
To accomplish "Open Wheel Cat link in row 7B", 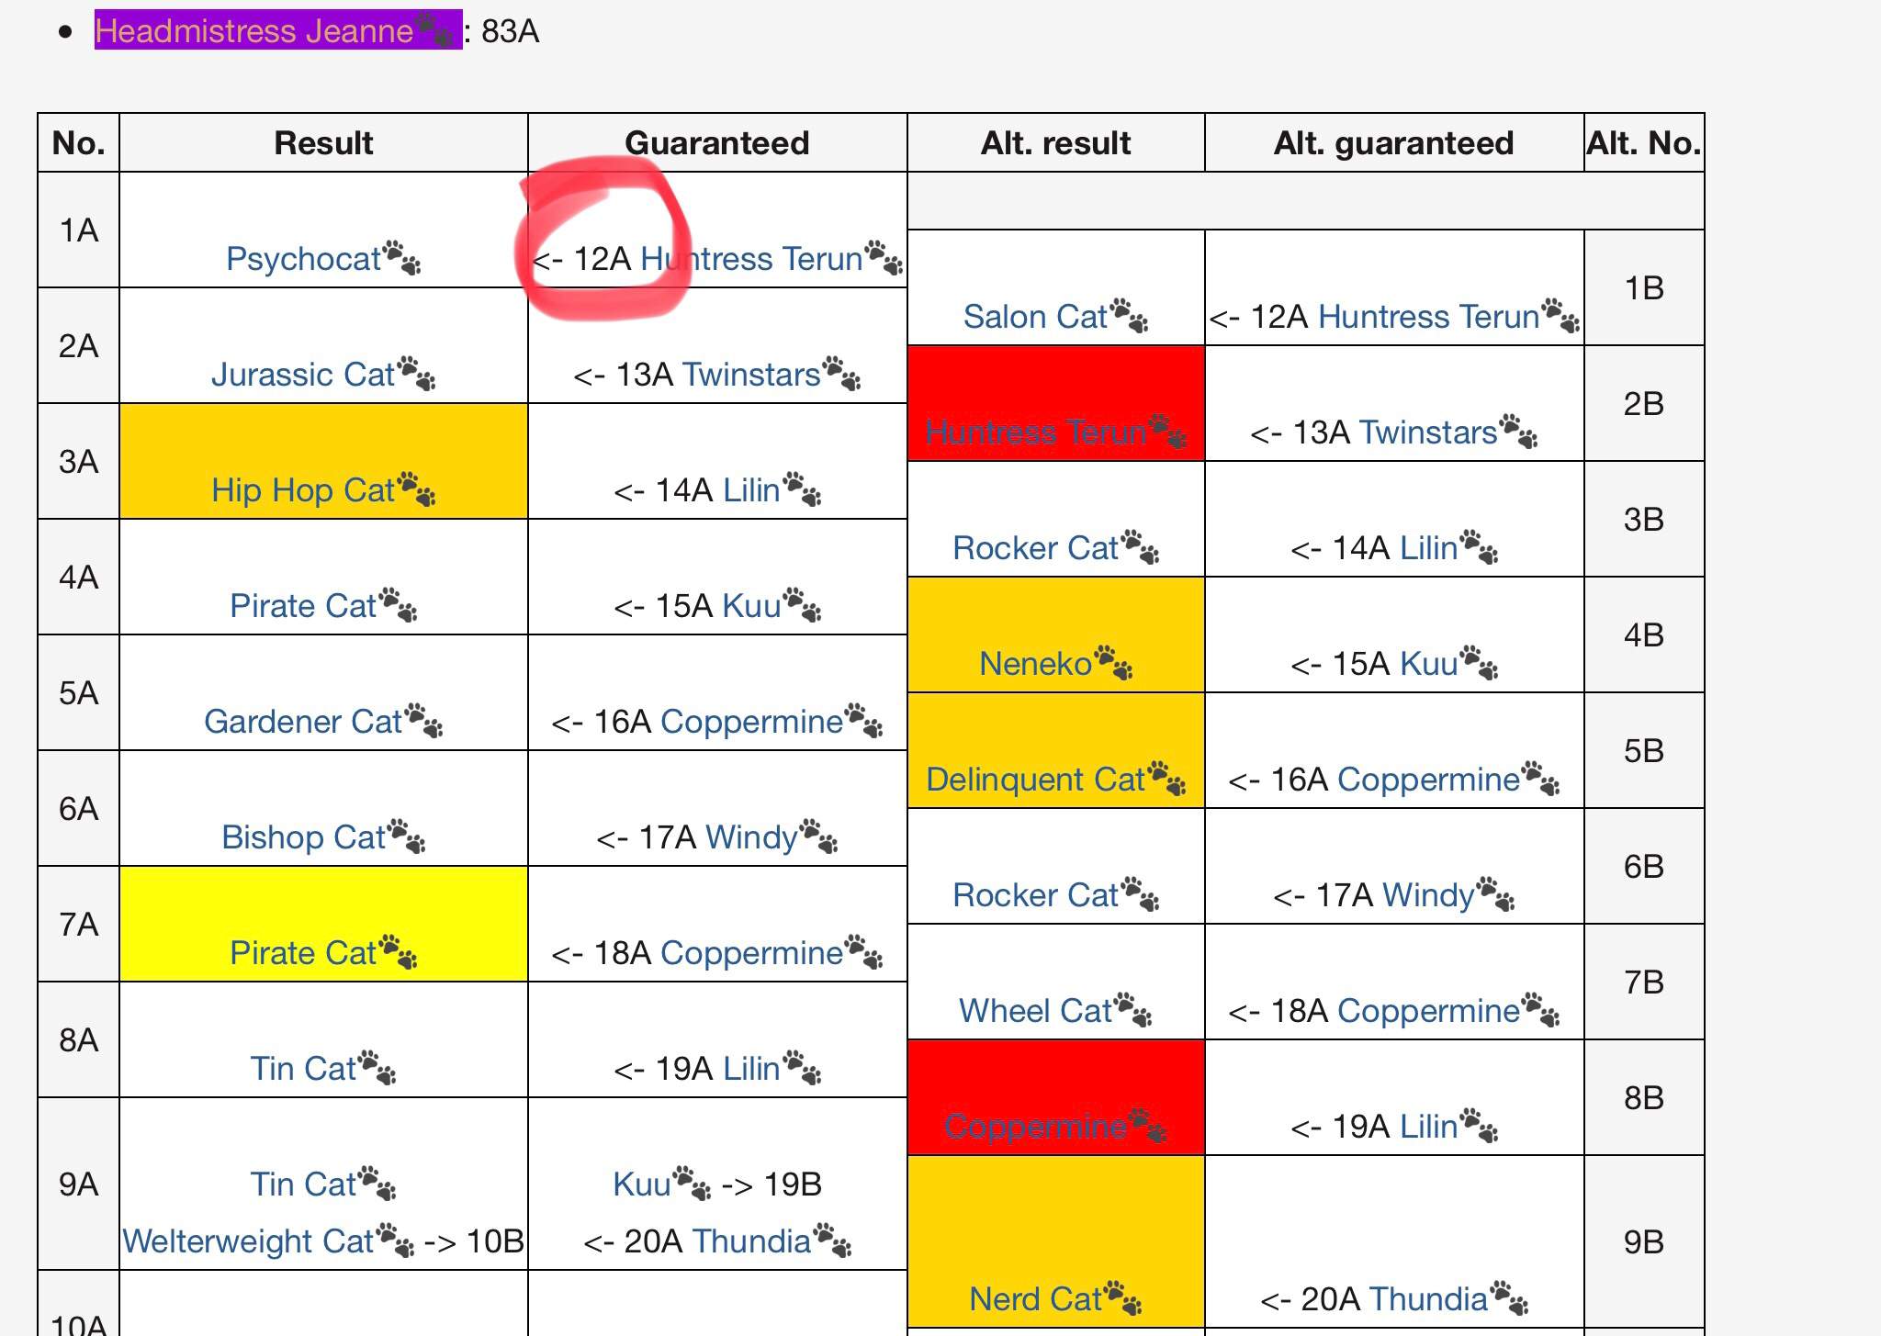I will tap(1035, 1011).
